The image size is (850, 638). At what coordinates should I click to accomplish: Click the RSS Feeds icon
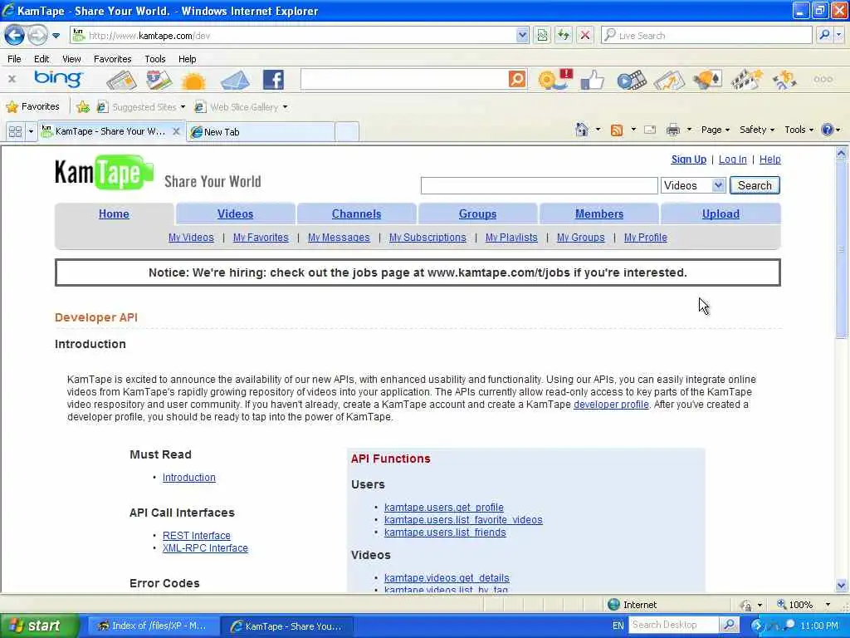point(617,130)
